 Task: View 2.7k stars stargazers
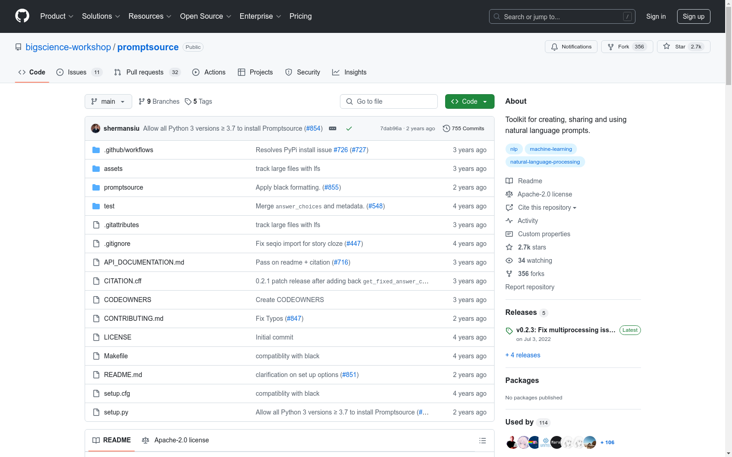tap(526, 247)
